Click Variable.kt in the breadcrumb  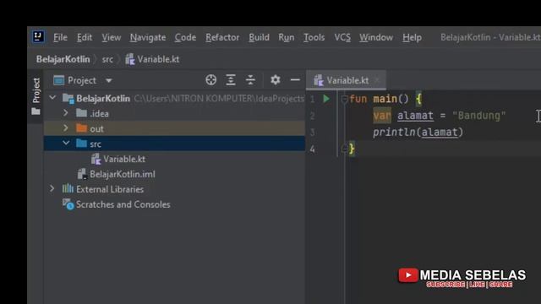point(158,59)
